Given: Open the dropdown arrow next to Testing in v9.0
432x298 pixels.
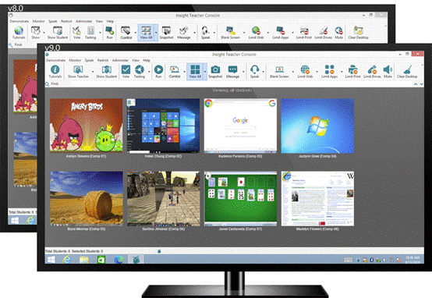Looking at the screenshot, I should pos(149,72).
